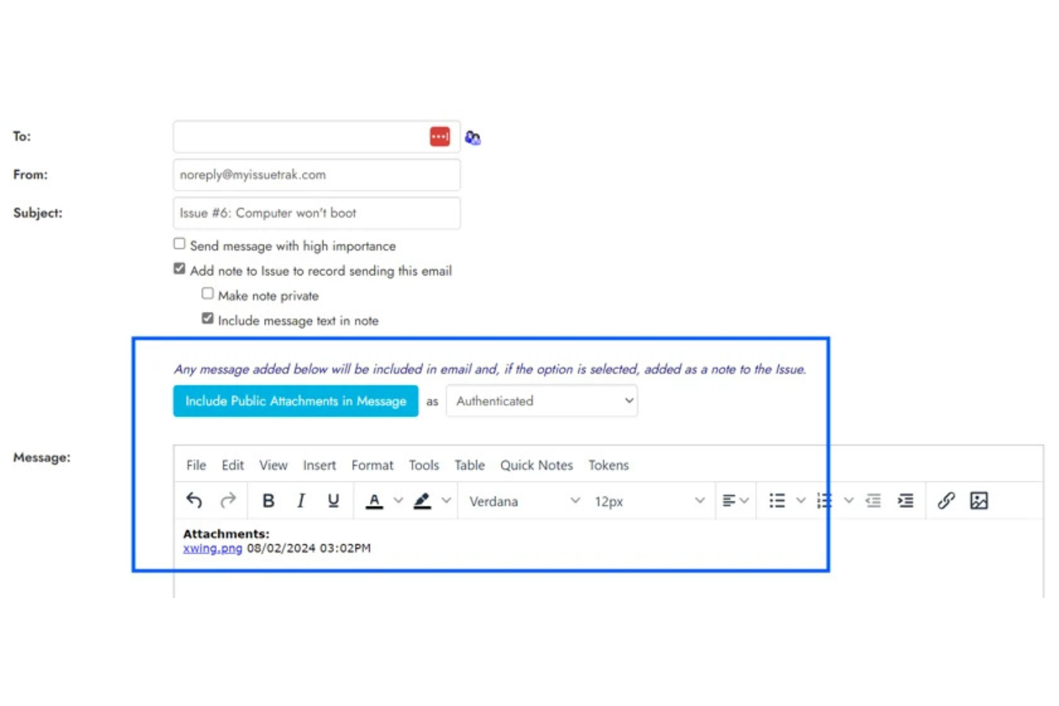
Task: Insert a numbered list
Action: point(824,501)
